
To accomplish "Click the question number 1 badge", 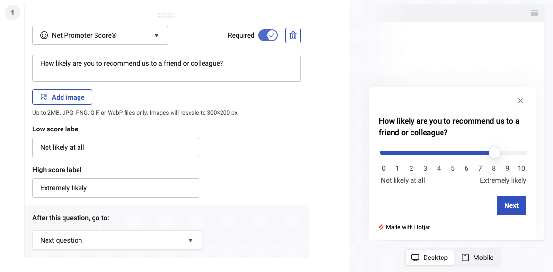I will tap(13, 13).
